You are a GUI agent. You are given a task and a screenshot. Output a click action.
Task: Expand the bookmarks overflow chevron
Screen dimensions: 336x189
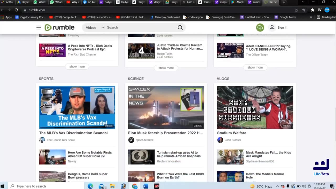coord(311,17)
